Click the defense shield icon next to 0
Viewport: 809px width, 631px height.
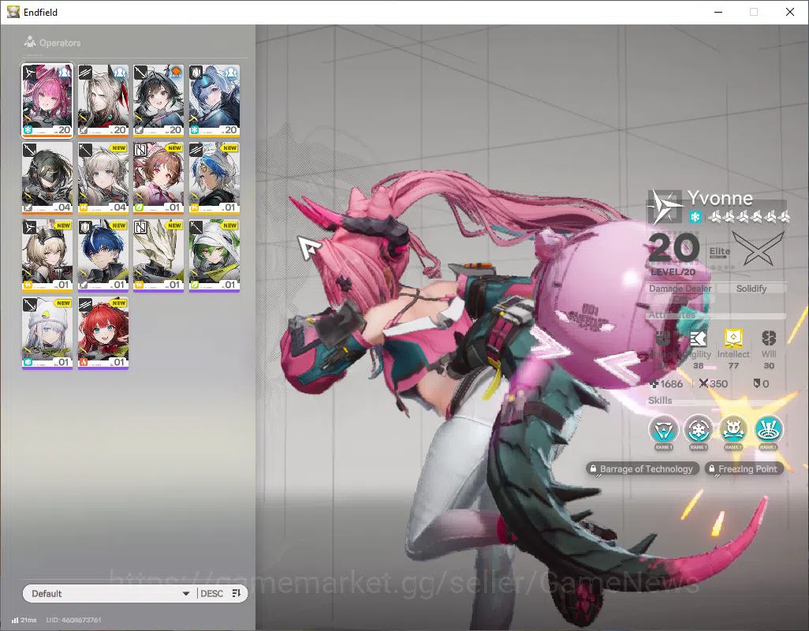pos(757,383)
